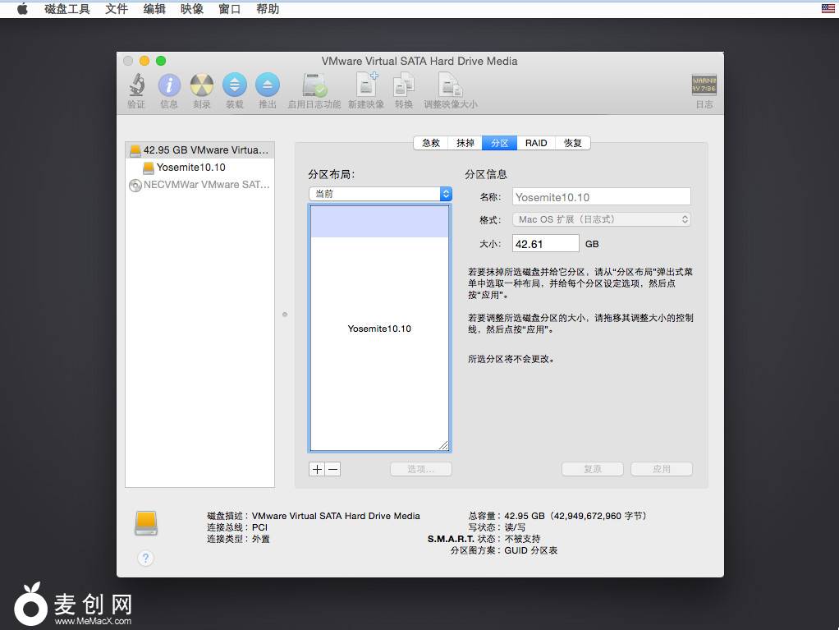Open the 信息 (Info) toolbar icon
Image resolution: width=839 pixels, height=630 pixels.
(169, 85)
